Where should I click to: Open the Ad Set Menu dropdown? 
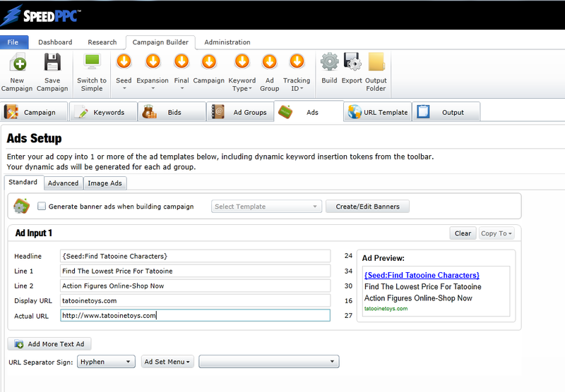167,362
